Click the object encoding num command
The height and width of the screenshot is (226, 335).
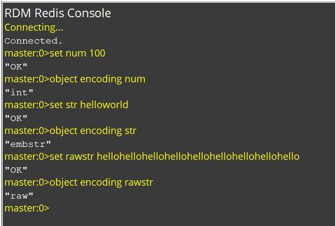[75, 79]
